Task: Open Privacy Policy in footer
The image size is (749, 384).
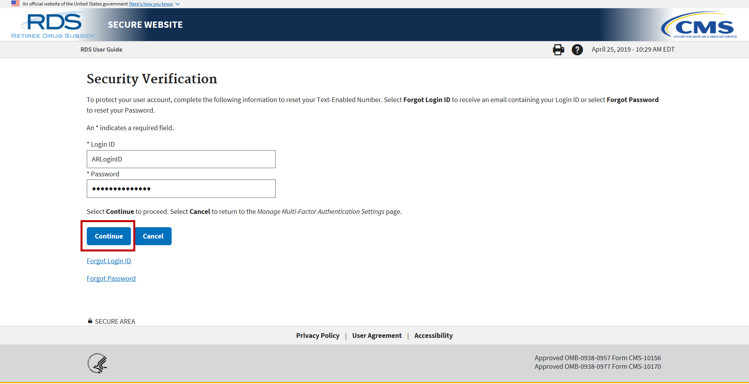Action: pyautogui.click(x=317, y=336)
